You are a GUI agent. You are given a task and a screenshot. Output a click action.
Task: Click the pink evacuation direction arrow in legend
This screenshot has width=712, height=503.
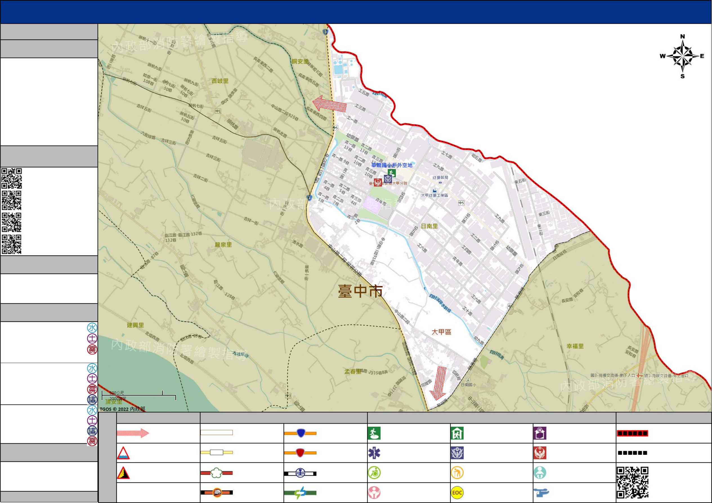pos(133,433)
